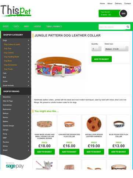Open the Sage Pay secured logo
Image resolution: width=133 pixels, height=178 pixels.
pyautogui.click(x=15, y=165)
